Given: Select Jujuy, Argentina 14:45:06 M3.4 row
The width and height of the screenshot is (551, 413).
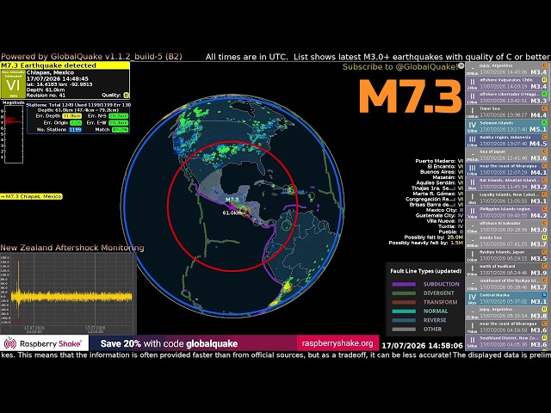Looking at the screenshot, I should click(x=506, y=69).
